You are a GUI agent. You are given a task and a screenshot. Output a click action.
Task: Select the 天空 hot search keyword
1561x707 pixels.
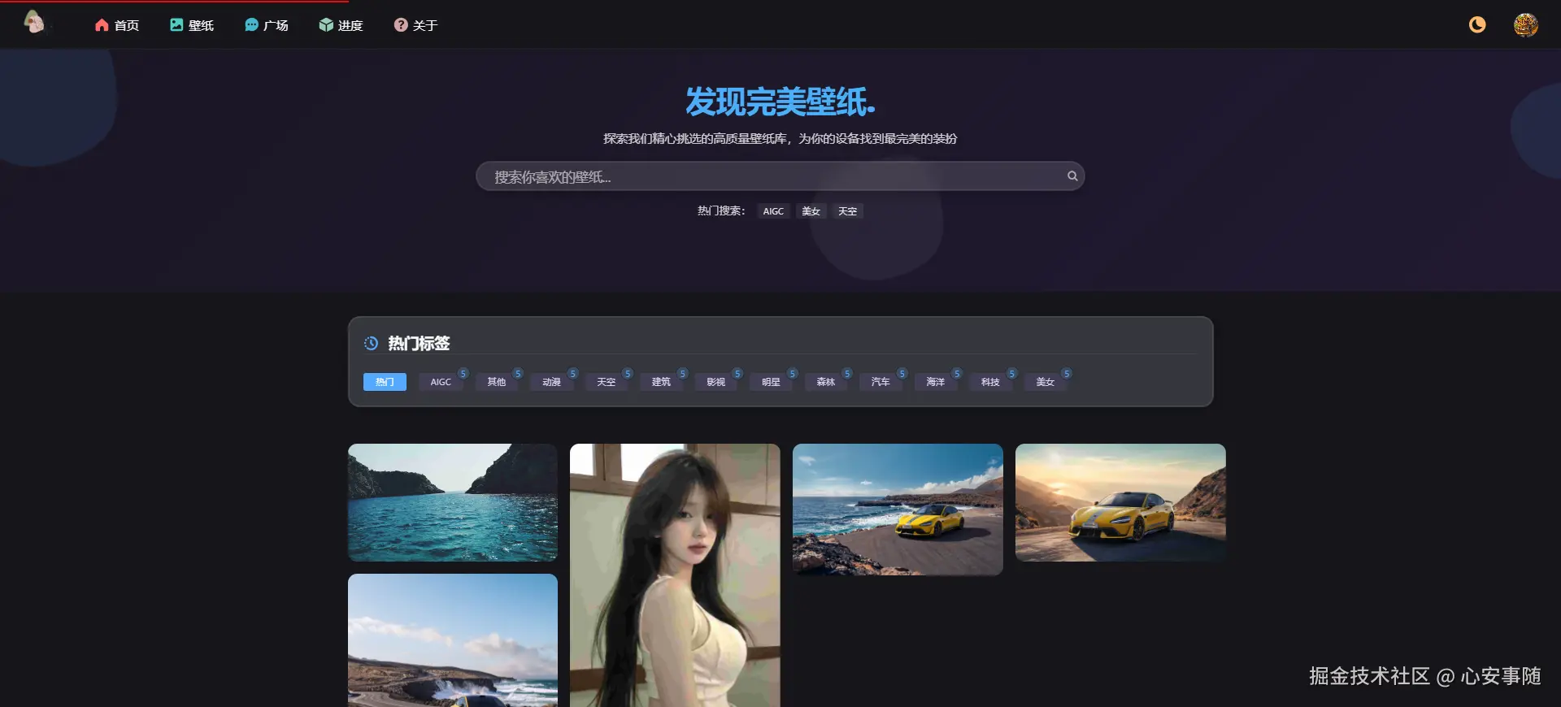(x=847, y=211)
